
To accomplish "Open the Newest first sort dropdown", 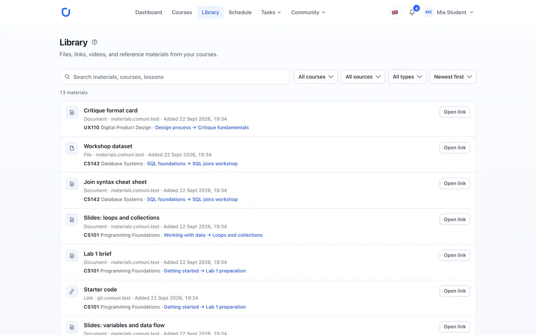I will click(453, 77).
